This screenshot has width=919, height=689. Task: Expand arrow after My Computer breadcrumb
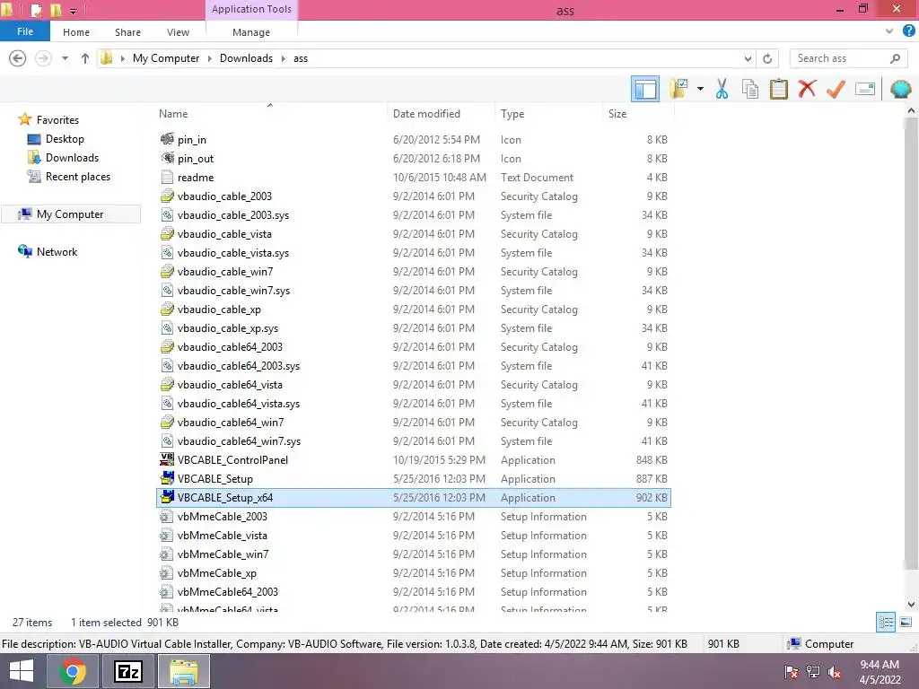click(210, 58)
